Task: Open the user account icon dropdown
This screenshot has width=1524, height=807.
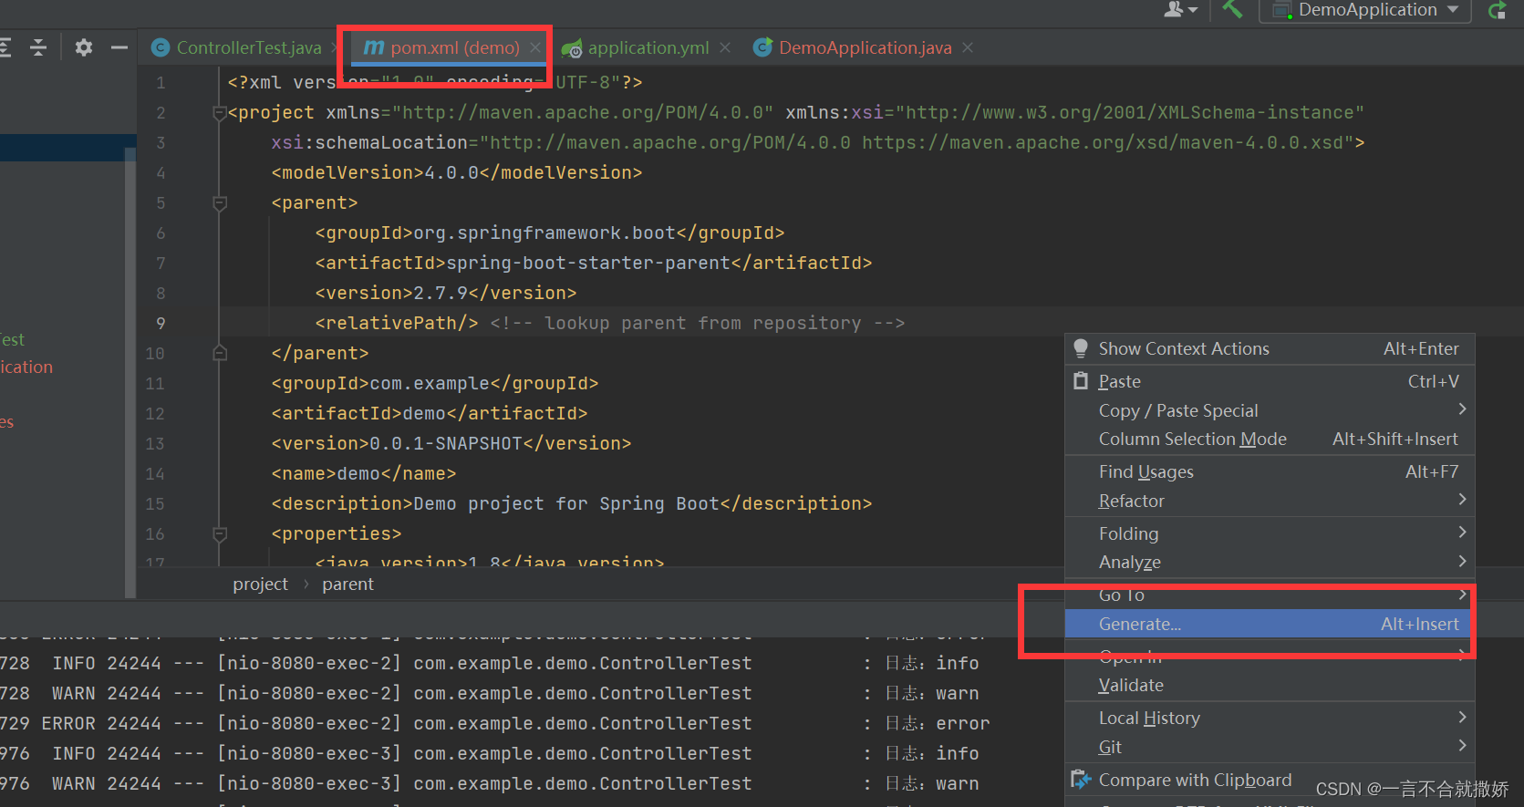Action: point(1180,9)
